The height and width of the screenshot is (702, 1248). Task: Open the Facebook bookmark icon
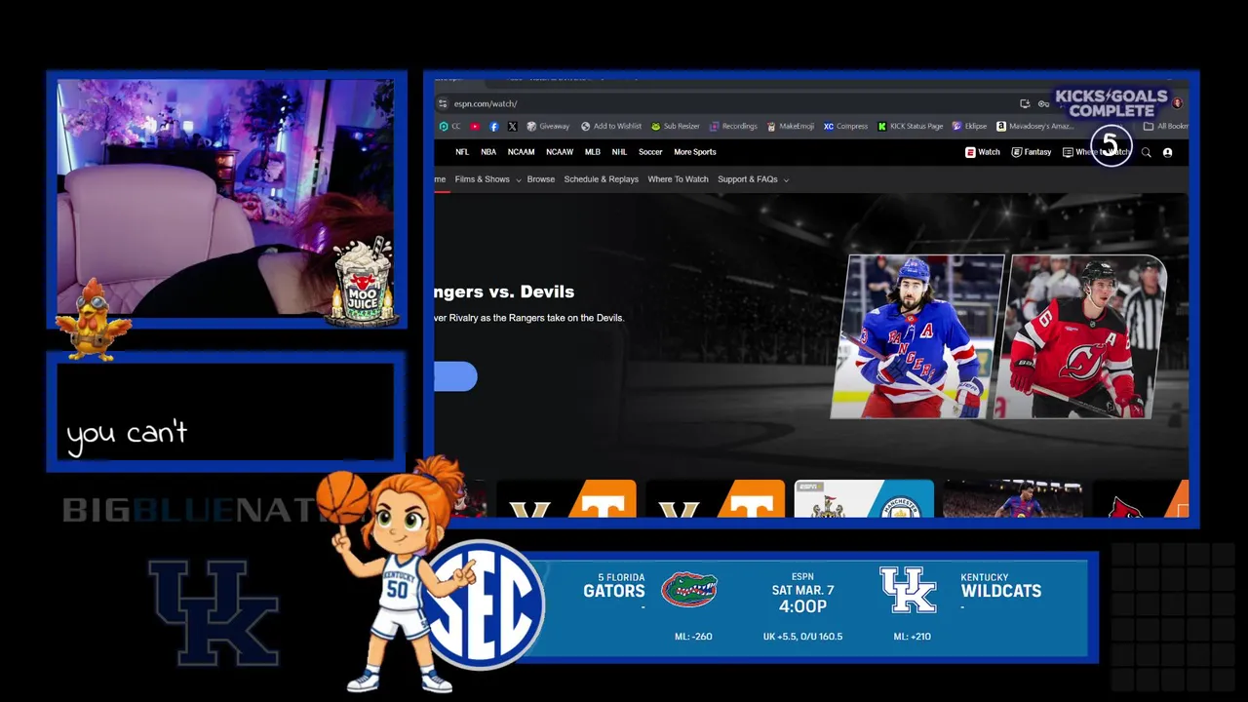coord(493,126)
